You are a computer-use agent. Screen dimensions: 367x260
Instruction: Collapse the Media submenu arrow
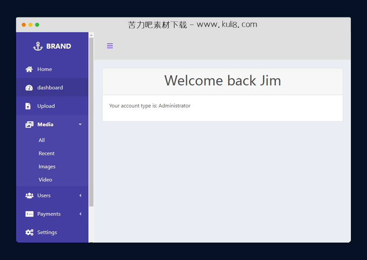(x=80, y=125)
